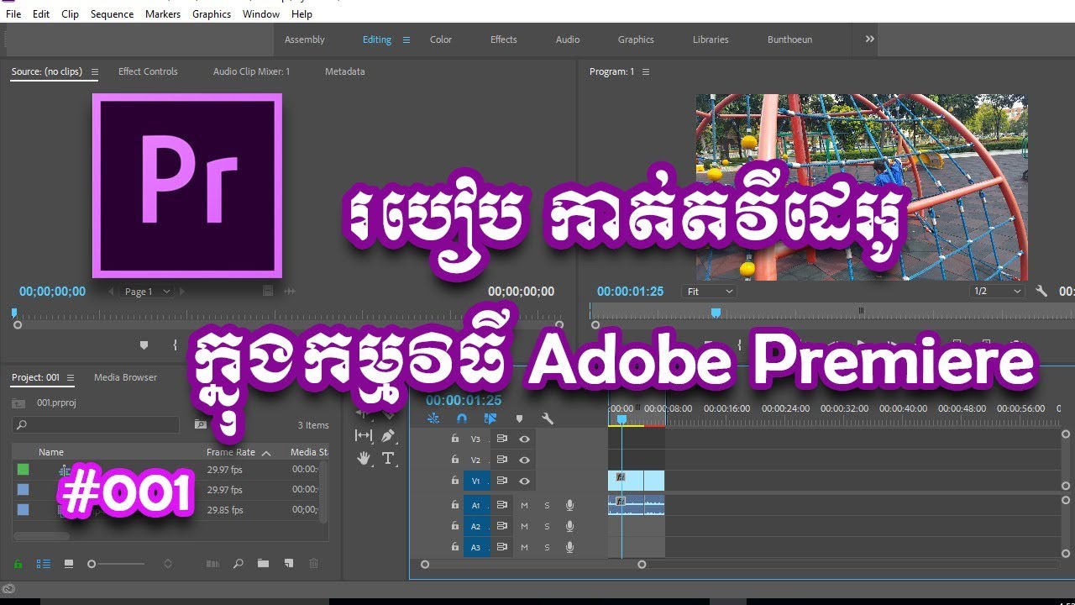
Task: Open Audio Clip Mixer: 1 tab
Action: pyautogui.click(x=251, y=71)
